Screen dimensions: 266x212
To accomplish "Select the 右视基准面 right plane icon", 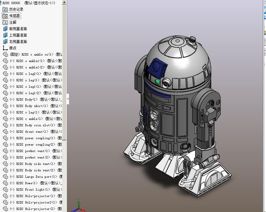I will (x=5, y=42).
